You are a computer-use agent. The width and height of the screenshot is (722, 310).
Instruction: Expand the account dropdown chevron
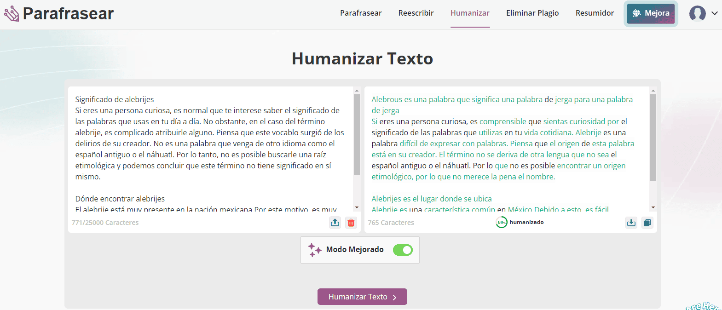click(x=715, y=13)
